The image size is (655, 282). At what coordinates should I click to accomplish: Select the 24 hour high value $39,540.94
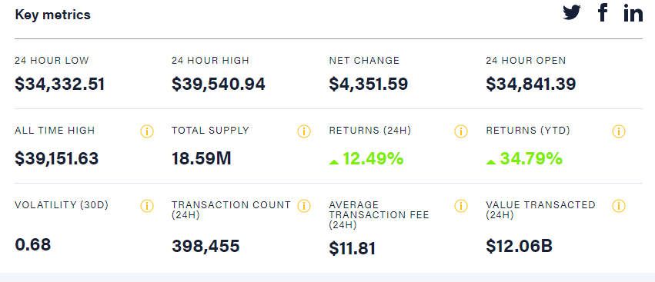(x=219, y=85)
